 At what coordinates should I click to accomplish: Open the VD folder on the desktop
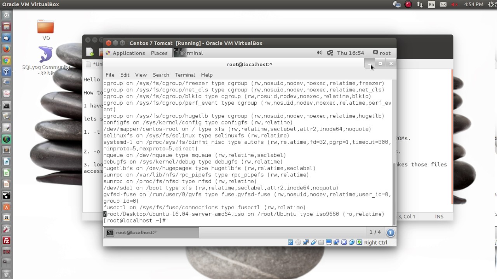[46, 30]
